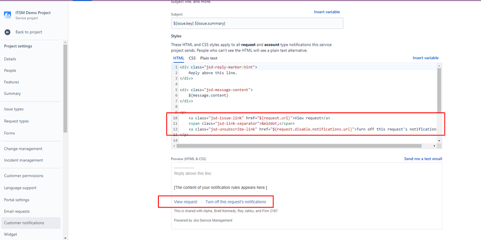Click Insert variable above HTML editor

[426, 58]
